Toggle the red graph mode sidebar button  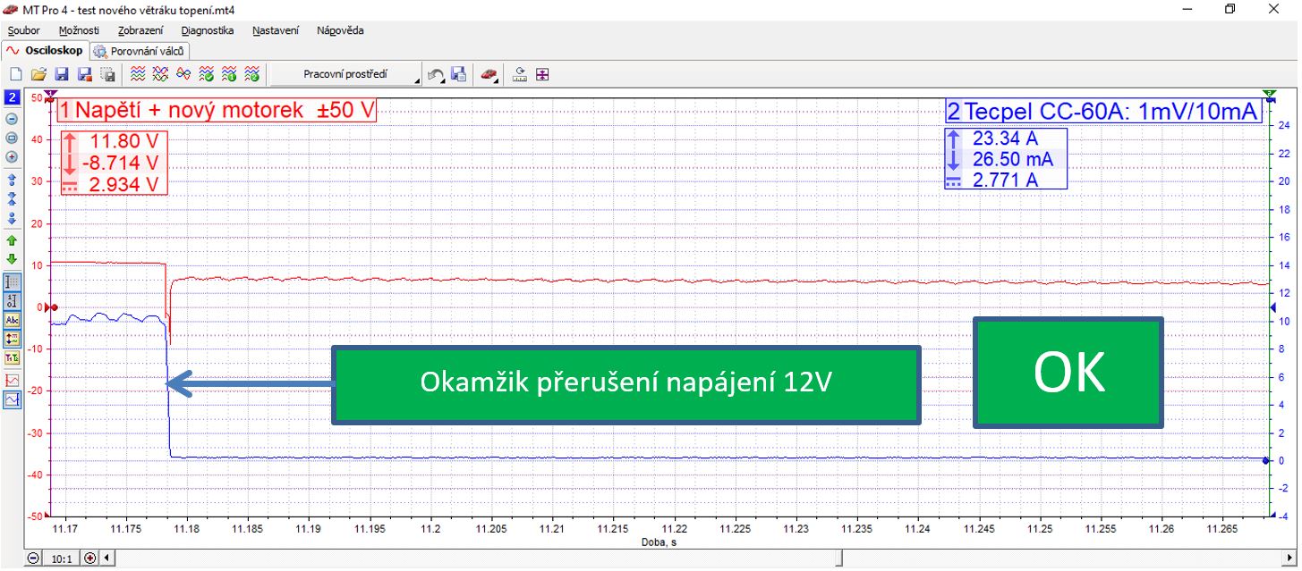click(13, 381)
